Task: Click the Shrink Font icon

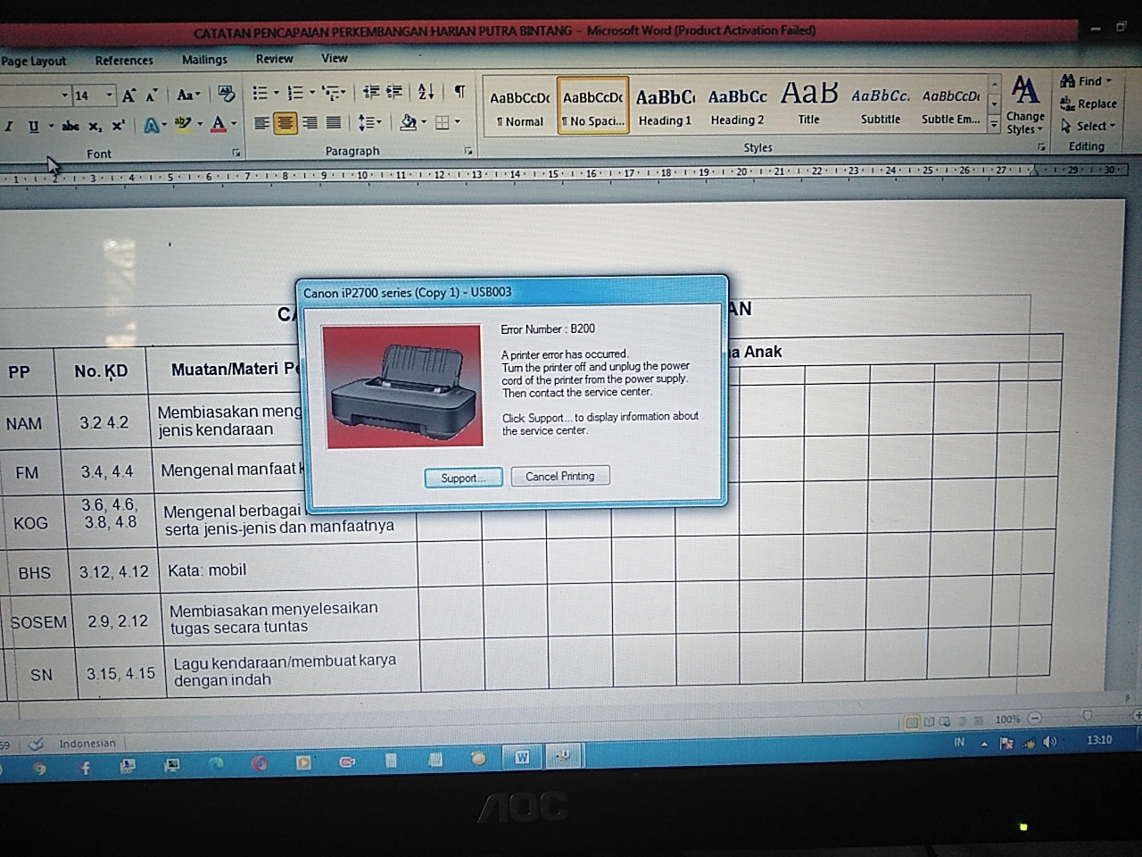Action: pyautogui.click(x=151, y=96)
